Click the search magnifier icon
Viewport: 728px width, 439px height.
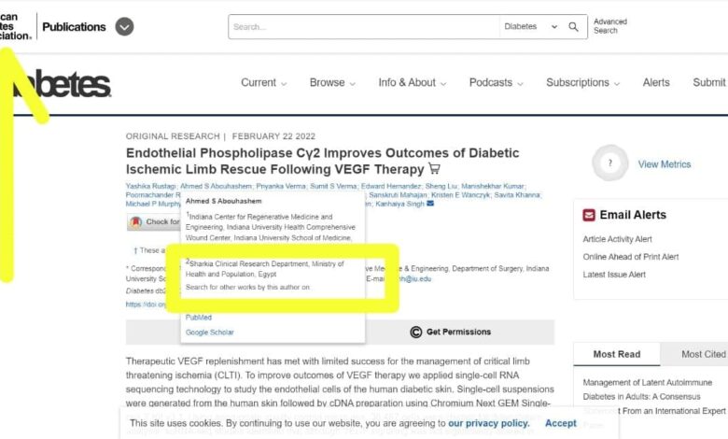pos(574,27)
